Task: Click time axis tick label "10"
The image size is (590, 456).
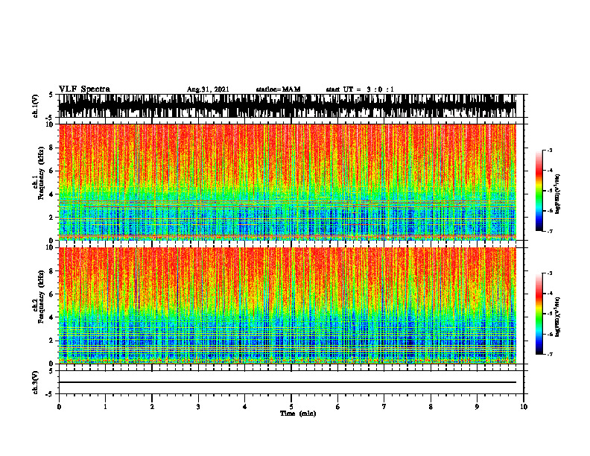Action: [524, 407]
